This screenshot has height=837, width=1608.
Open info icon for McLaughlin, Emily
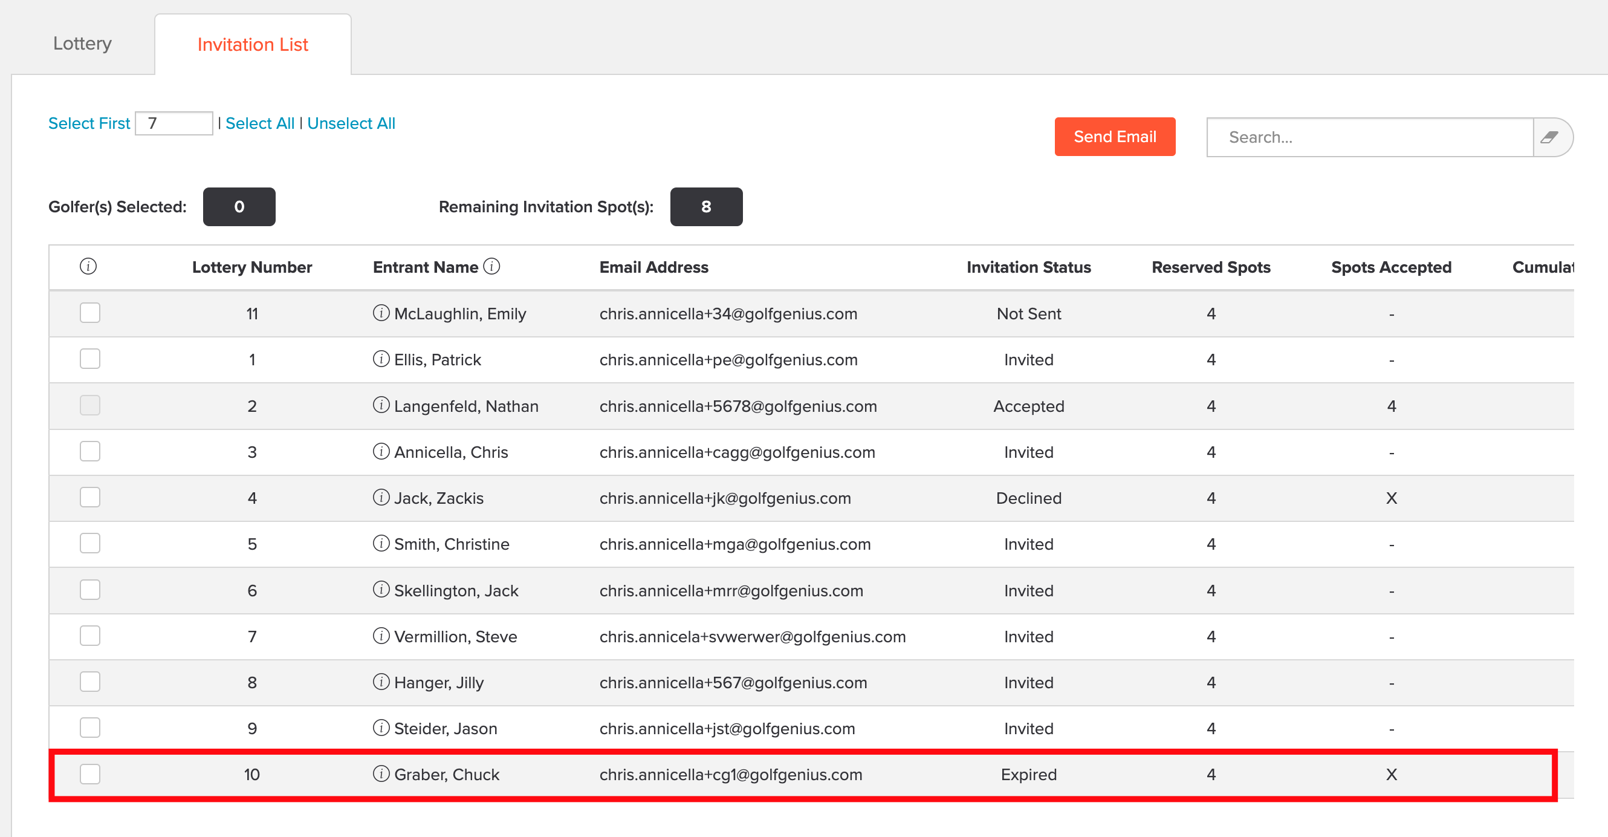coord(381,313)
